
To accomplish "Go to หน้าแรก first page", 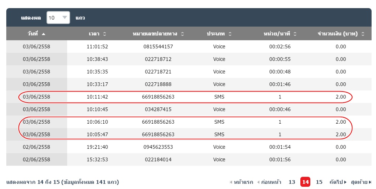I will [x=242, y=182].
